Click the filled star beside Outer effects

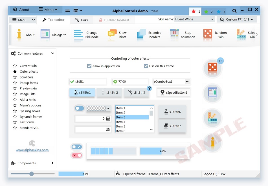15,71
